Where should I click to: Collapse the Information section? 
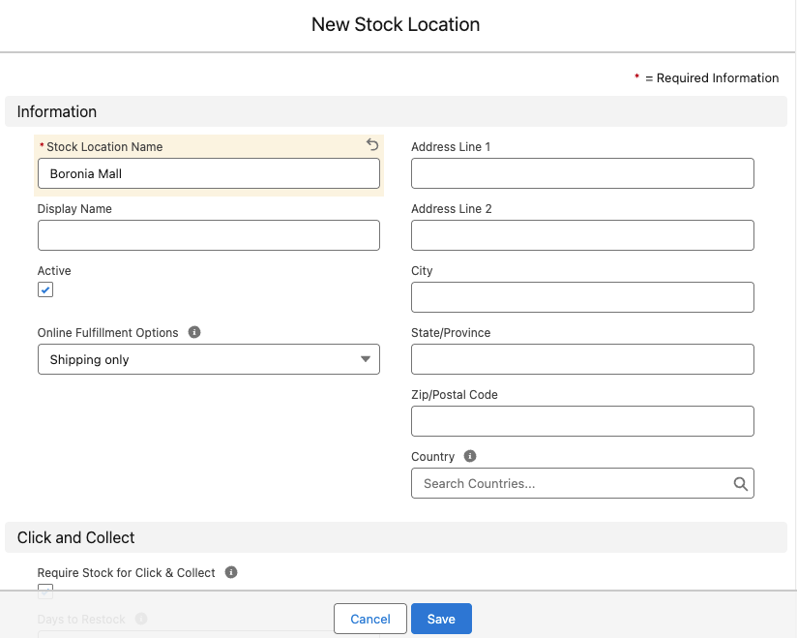[56, 111]
